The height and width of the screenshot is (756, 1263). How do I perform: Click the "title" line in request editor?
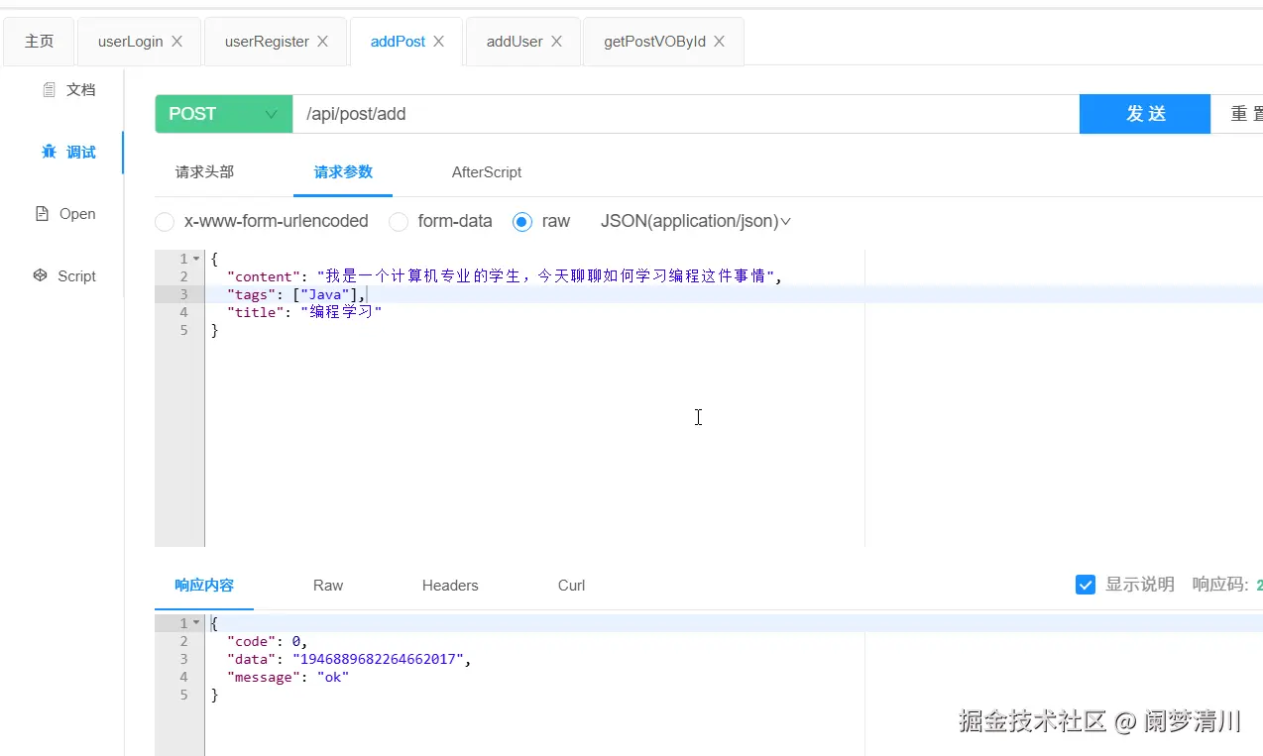tap(304, 312)
